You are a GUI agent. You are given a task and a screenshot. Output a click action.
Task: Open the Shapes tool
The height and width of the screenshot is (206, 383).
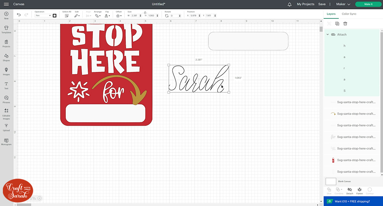(6, 57)
